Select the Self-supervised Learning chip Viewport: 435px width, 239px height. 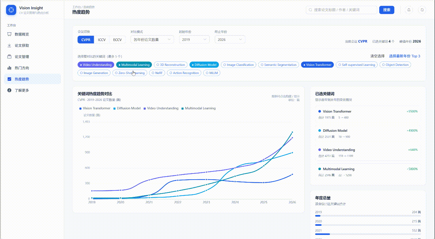pyautogui.click(x=357, y=65)
